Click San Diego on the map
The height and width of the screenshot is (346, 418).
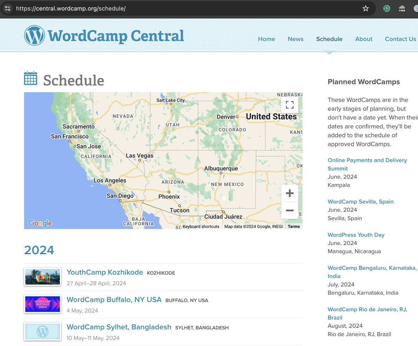120,196
